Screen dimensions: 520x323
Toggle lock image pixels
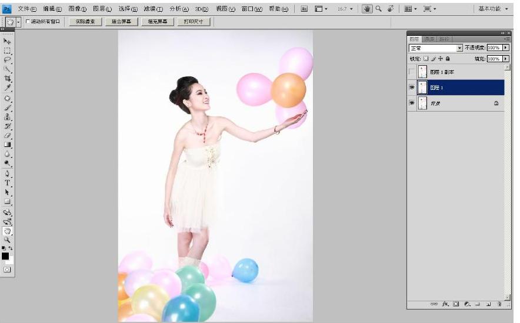[x=433, y=59]
